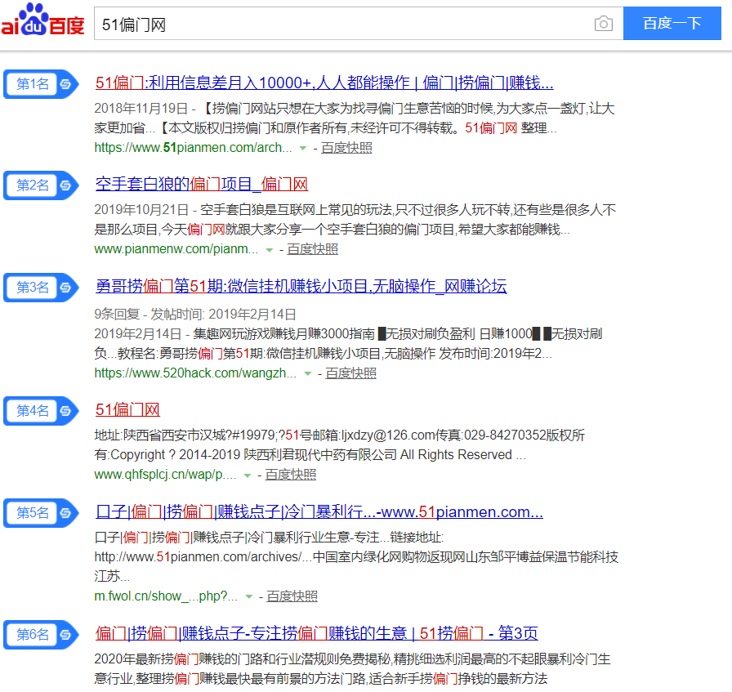The image size is (732, 692).
Task: Open 百度快照 for m.fwol.cn result
Action: [x=292, y=596]
